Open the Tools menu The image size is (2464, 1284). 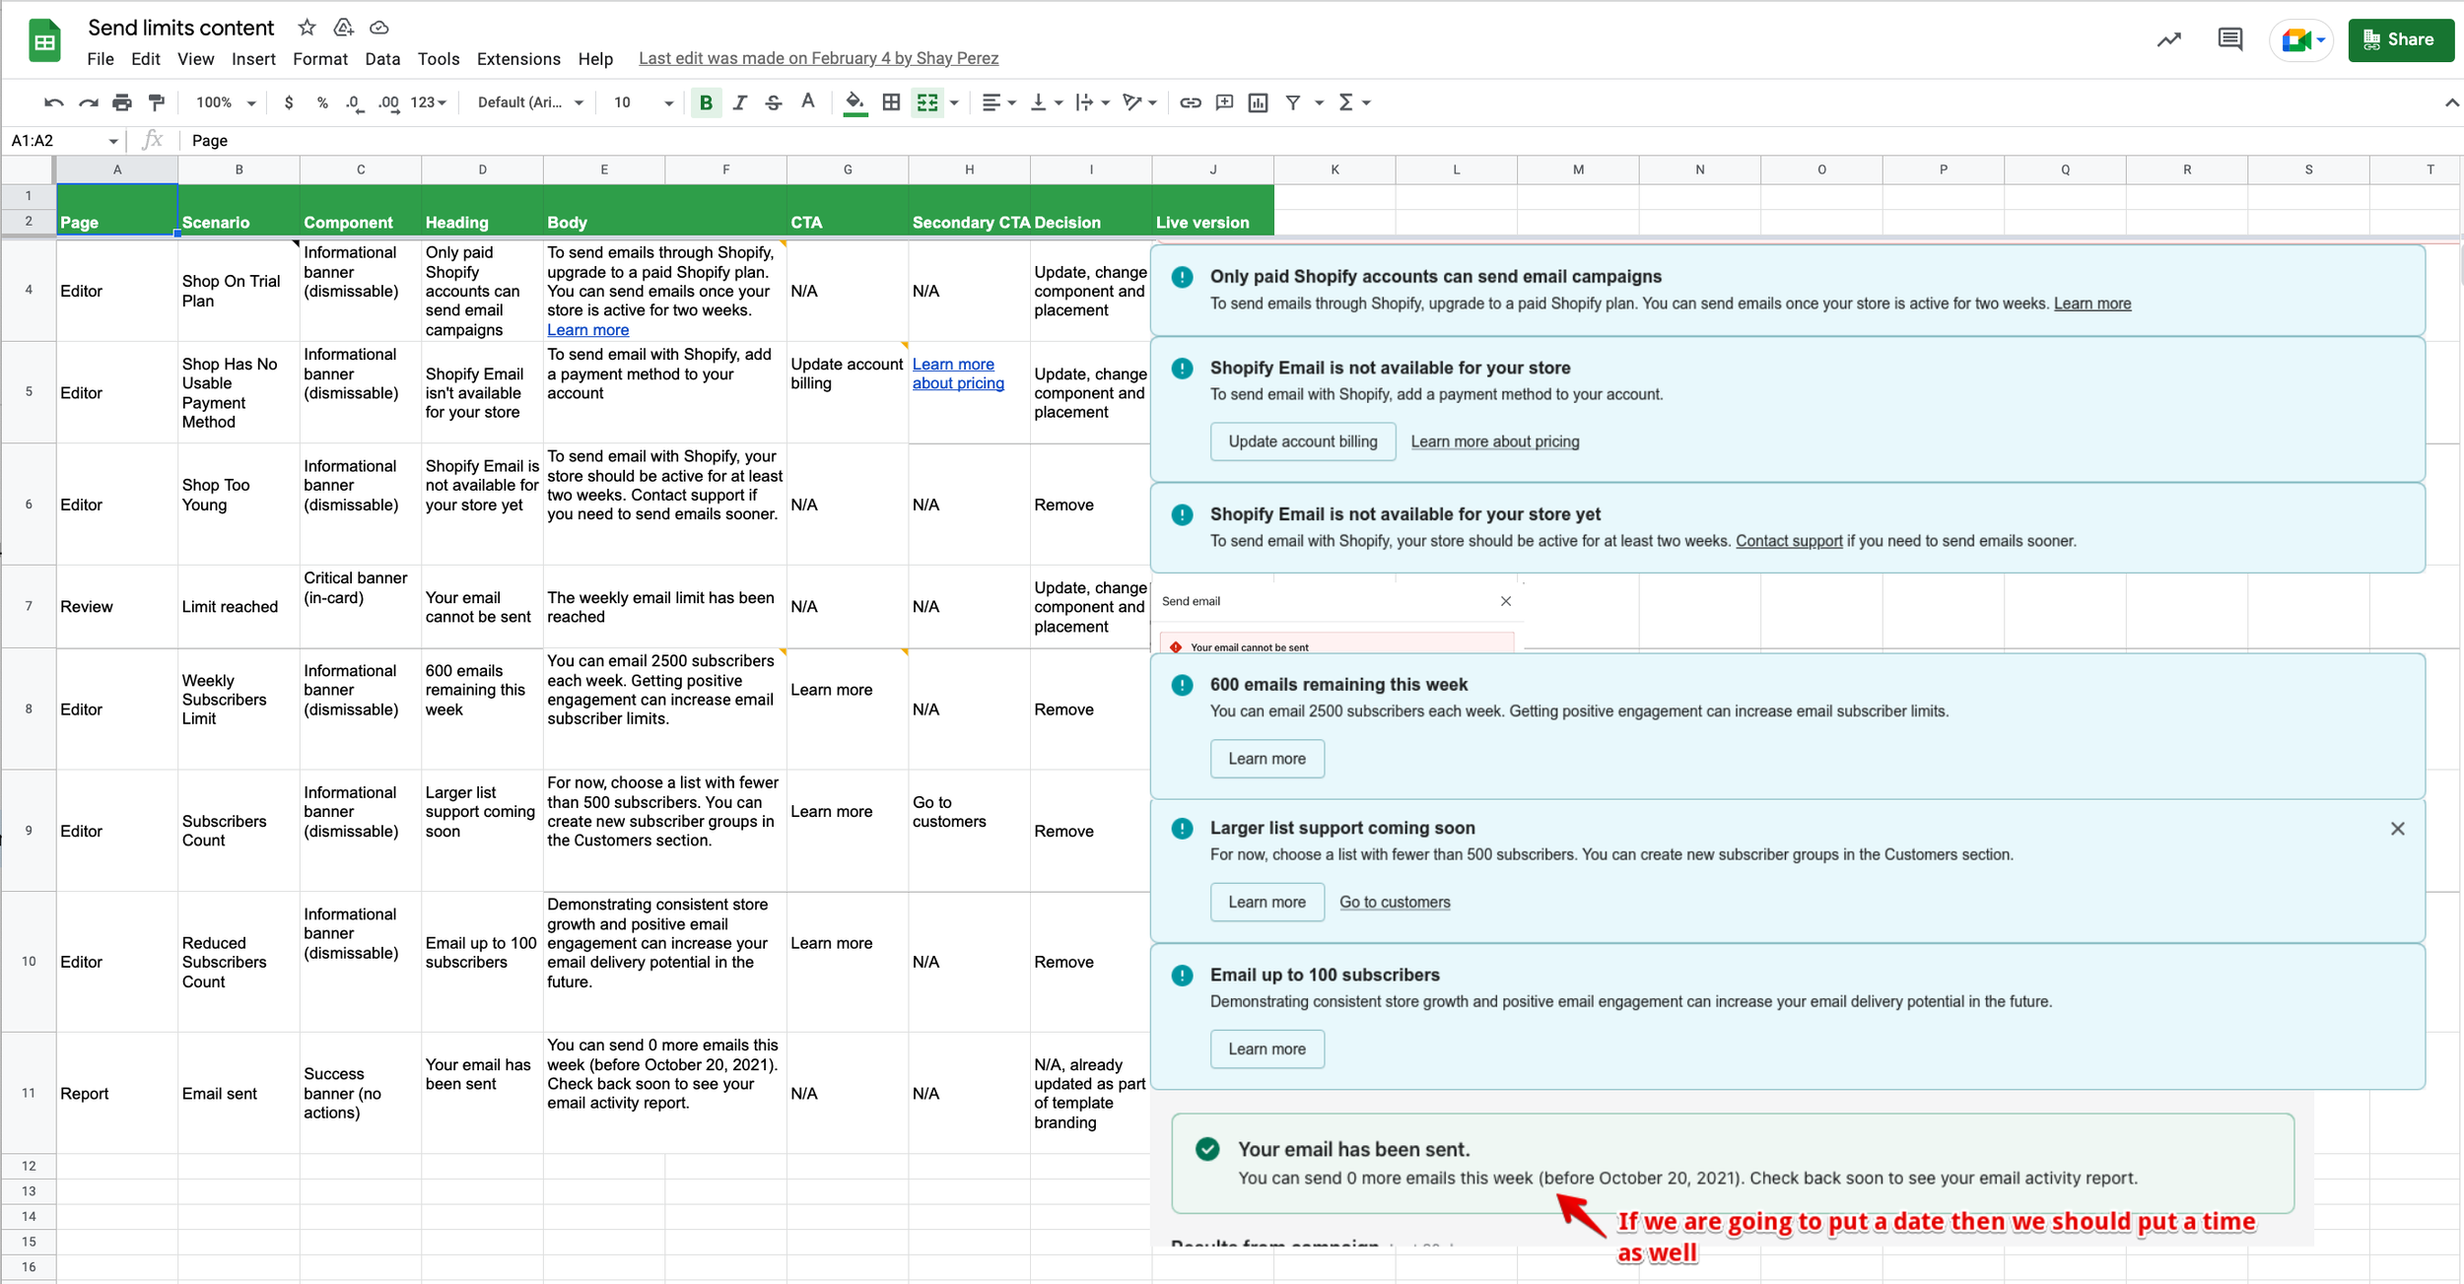pyautogui.click(x=439, y=59)
